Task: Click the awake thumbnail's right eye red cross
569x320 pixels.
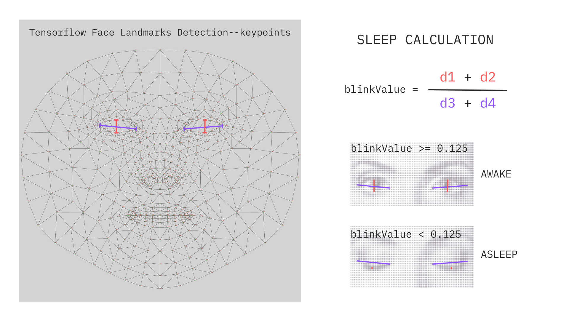Action: click(447, 186)
